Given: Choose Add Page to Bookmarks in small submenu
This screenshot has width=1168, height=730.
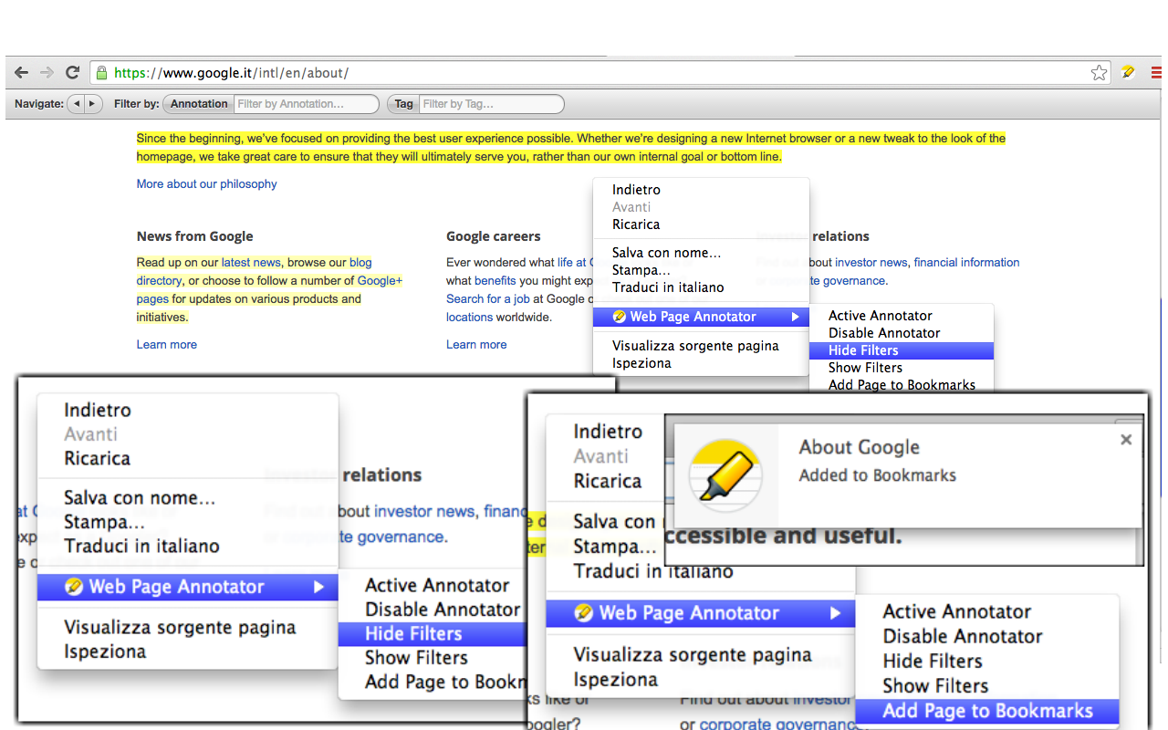Looking at the screenshot, I should point(901,384).
